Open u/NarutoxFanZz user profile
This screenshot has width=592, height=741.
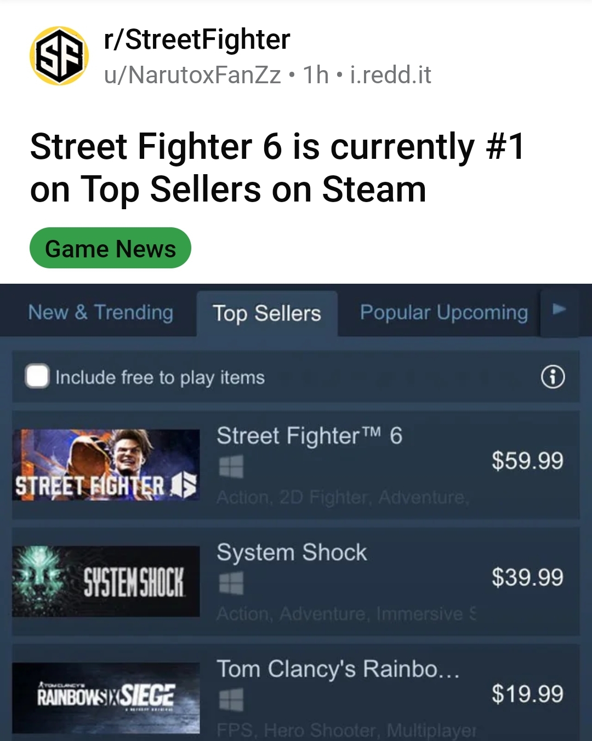192,74
